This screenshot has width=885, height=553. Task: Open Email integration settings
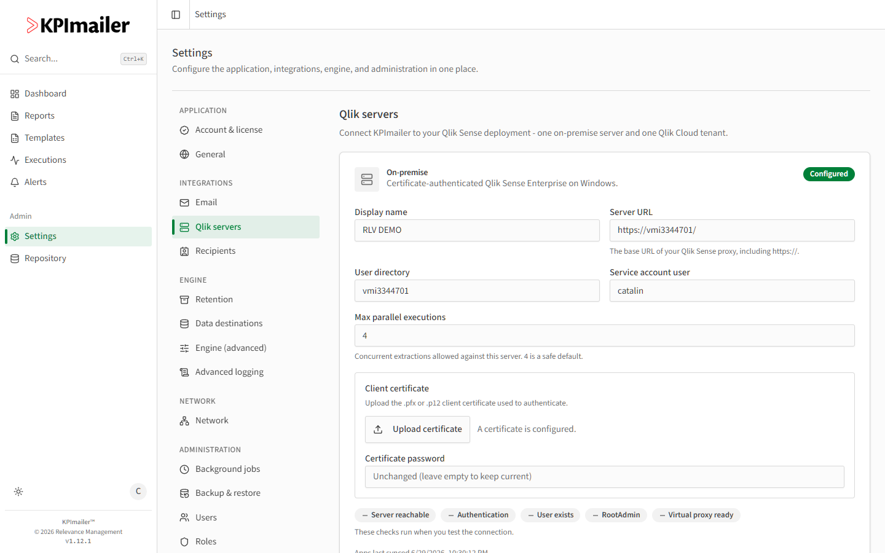coord(246,202)
